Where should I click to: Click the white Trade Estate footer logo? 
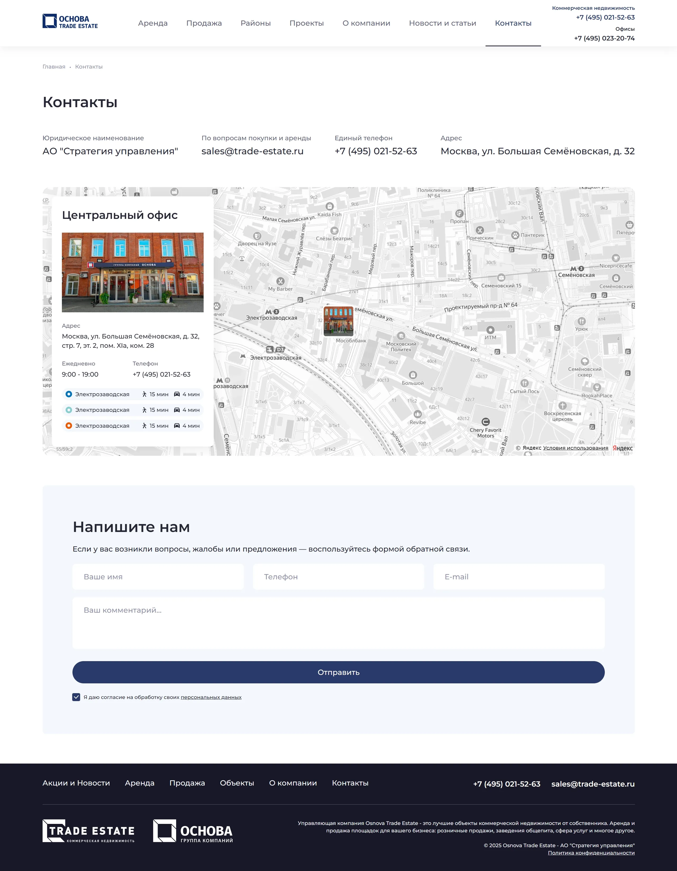(x=89, y=831)
